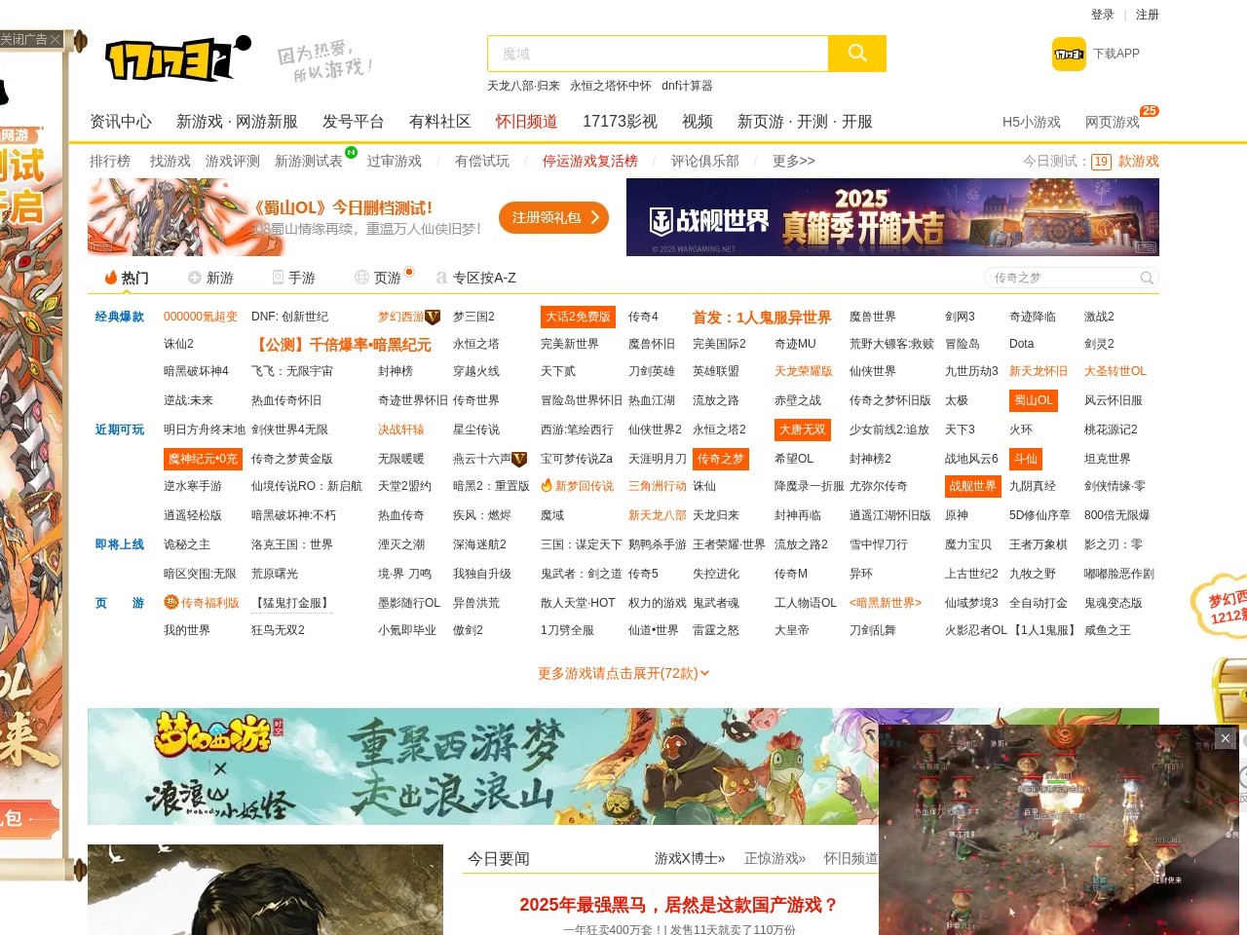Screen dimensions: 1247x935
Task: Click the 注册领礼包 orange button
Action: point(553,218)
